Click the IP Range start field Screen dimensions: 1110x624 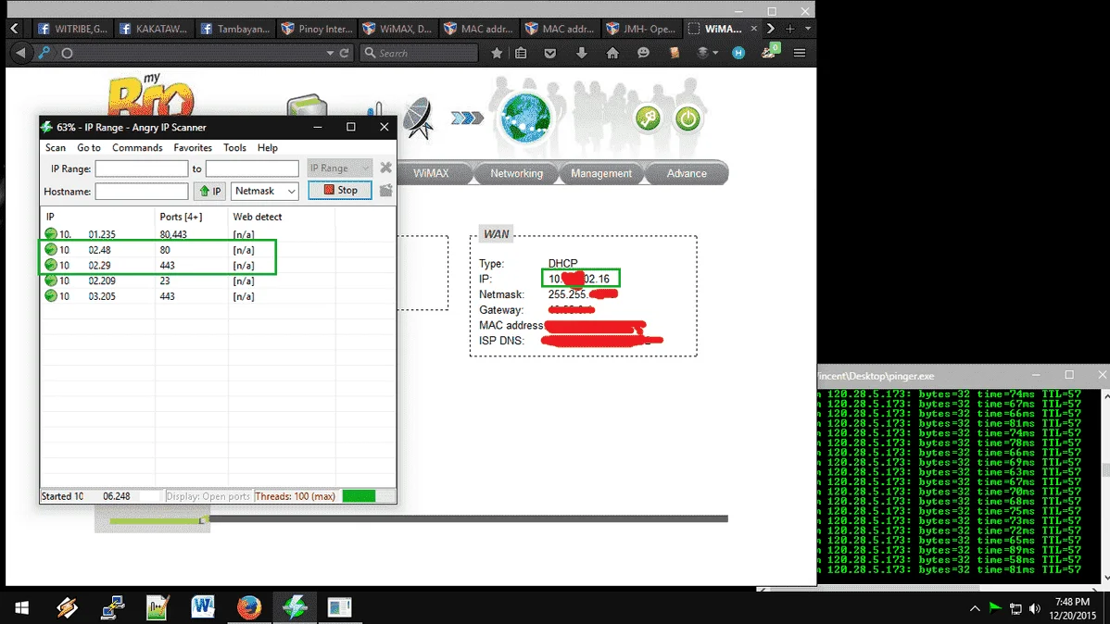[142, 168]
